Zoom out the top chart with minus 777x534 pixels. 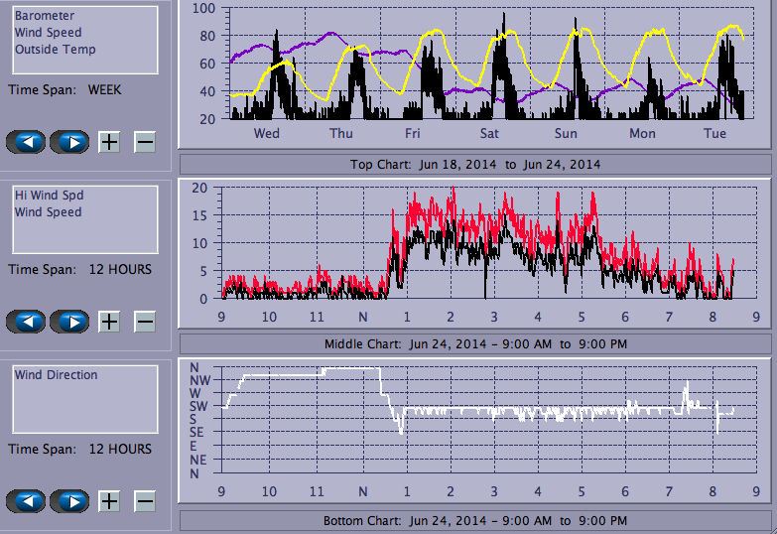click(145, 142)
